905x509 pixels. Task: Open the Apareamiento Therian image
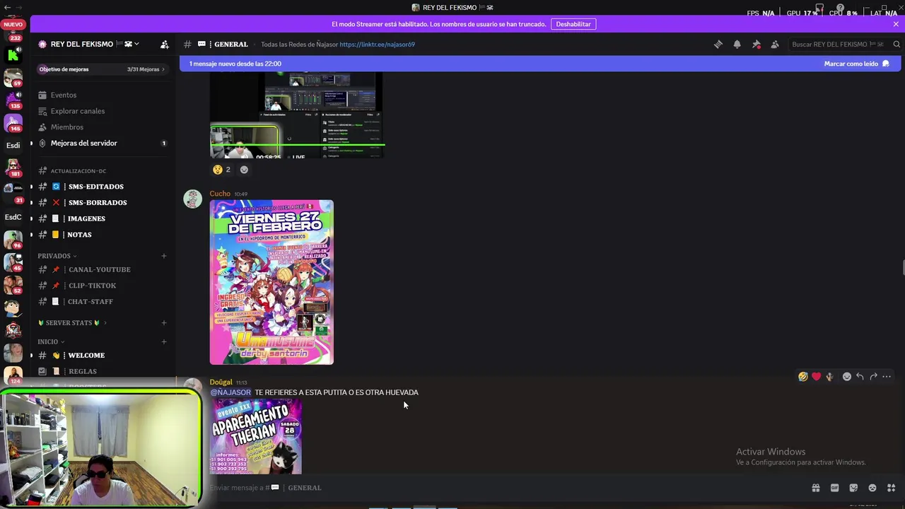point(256,436)
